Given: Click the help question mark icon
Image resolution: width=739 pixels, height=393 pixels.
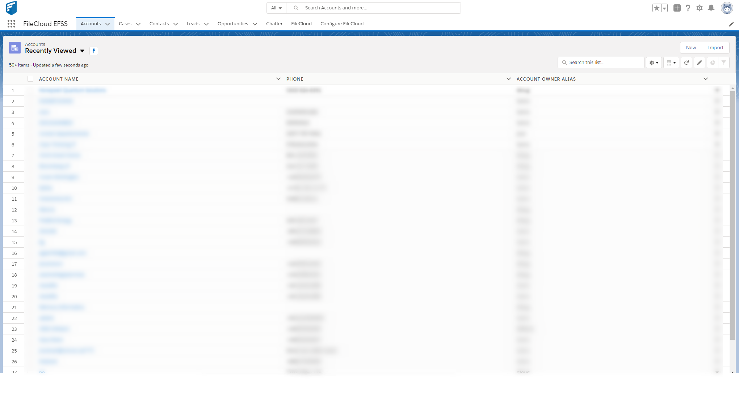Looking at the screenshot, I should (688, 8).
